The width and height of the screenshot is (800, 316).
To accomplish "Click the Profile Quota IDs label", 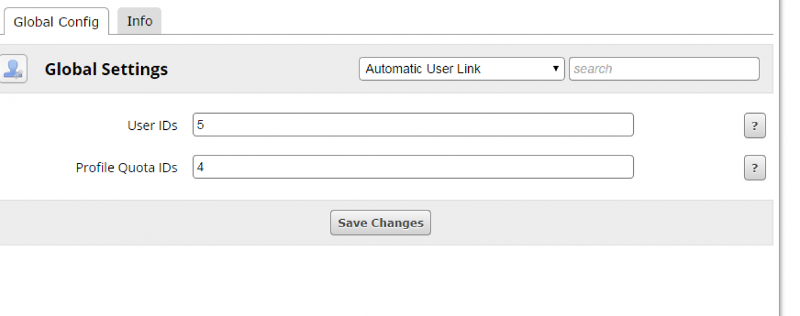I will [127, 167].
